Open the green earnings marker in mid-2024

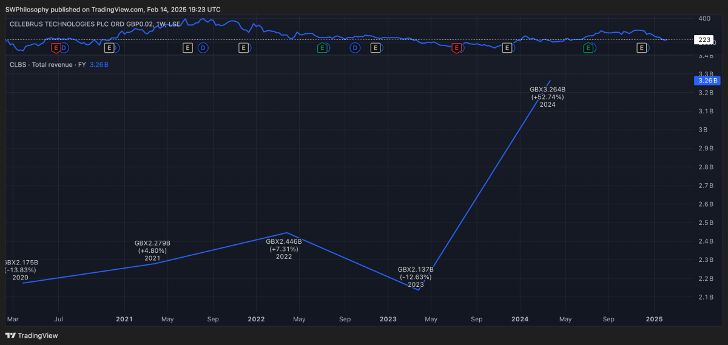click(x=588, y=47)
